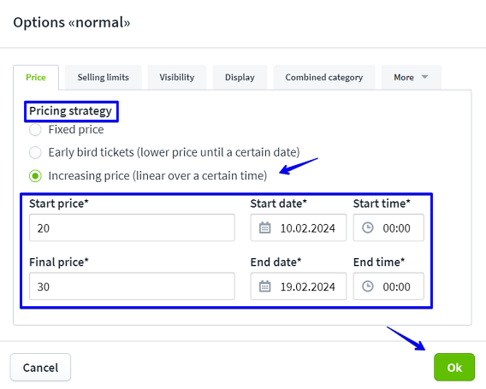
Task: Expand the More tab dropdown arrow
Action: (425, 77)
